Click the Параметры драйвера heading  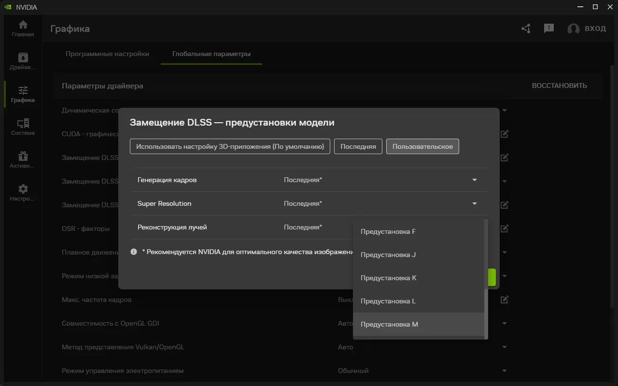pyautogui.click(x=102, y=86)
